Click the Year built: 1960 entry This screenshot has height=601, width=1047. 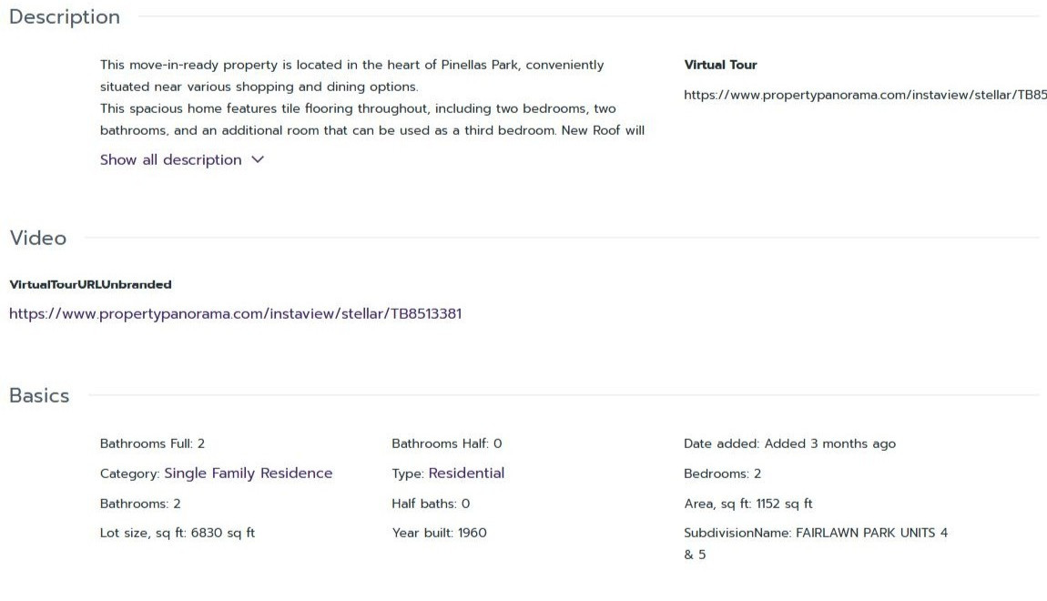[440, 533]
